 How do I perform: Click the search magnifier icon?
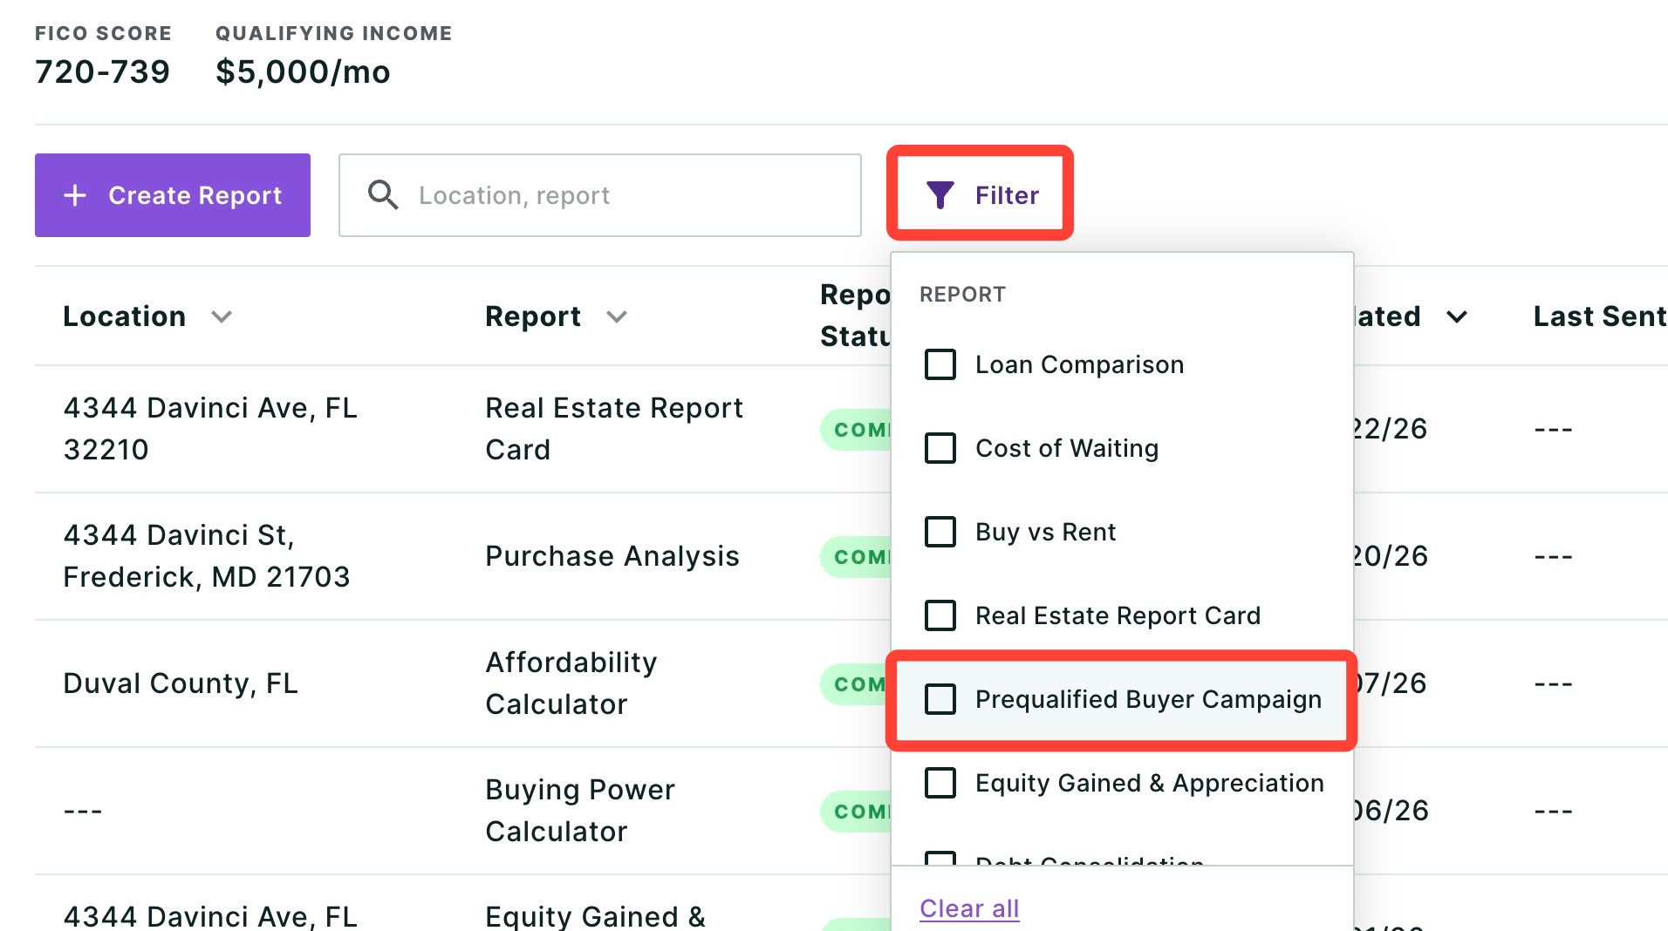(383, 195)
